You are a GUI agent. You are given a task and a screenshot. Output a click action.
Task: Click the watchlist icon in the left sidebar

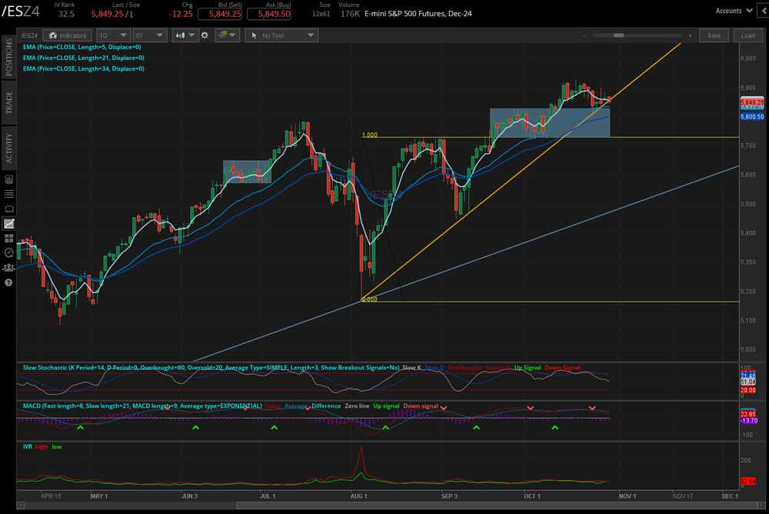pyautogui.click(x=9, y=193)
